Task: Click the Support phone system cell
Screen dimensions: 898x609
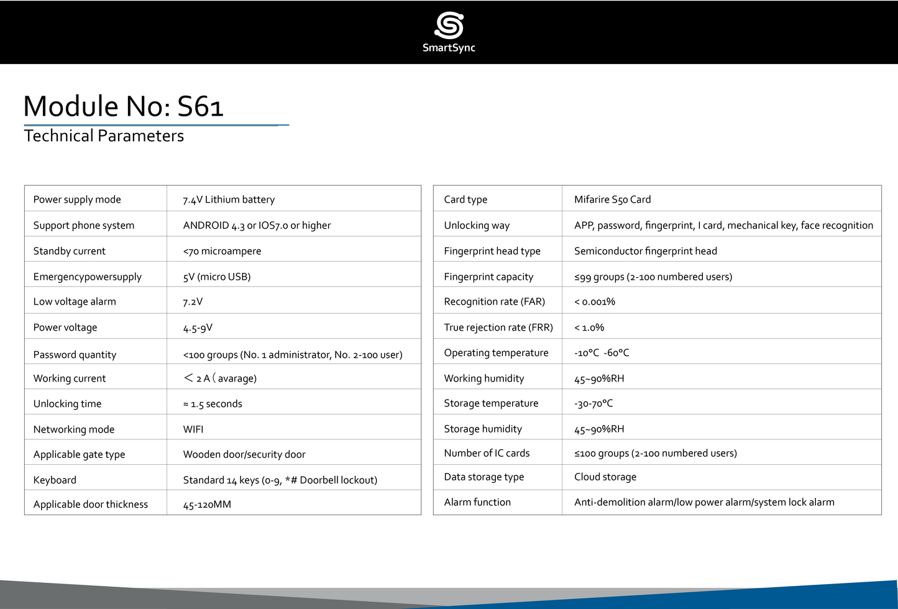Action: 84,225
